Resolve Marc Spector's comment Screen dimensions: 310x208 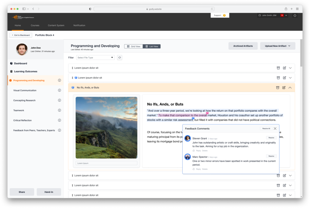point(271,156)
